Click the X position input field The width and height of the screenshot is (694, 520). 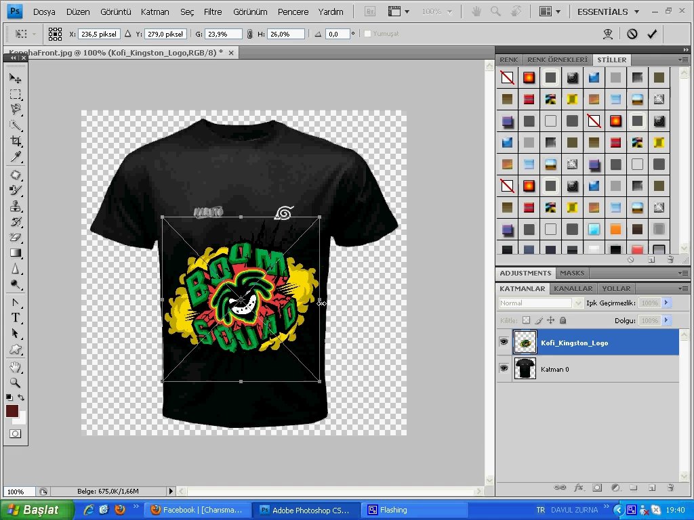click(99, 34)
